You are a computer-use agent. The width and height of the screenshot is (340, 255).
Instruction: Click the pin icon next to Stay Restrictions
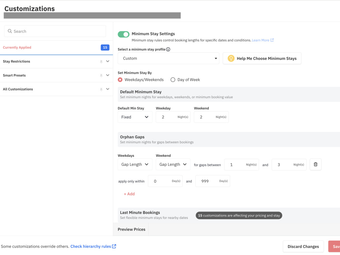coord(101,62)
